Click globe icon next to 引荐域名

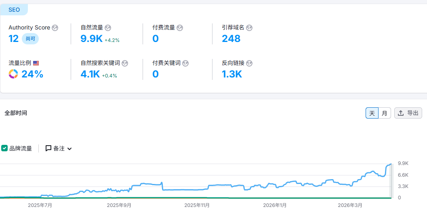tap(249, 28)
